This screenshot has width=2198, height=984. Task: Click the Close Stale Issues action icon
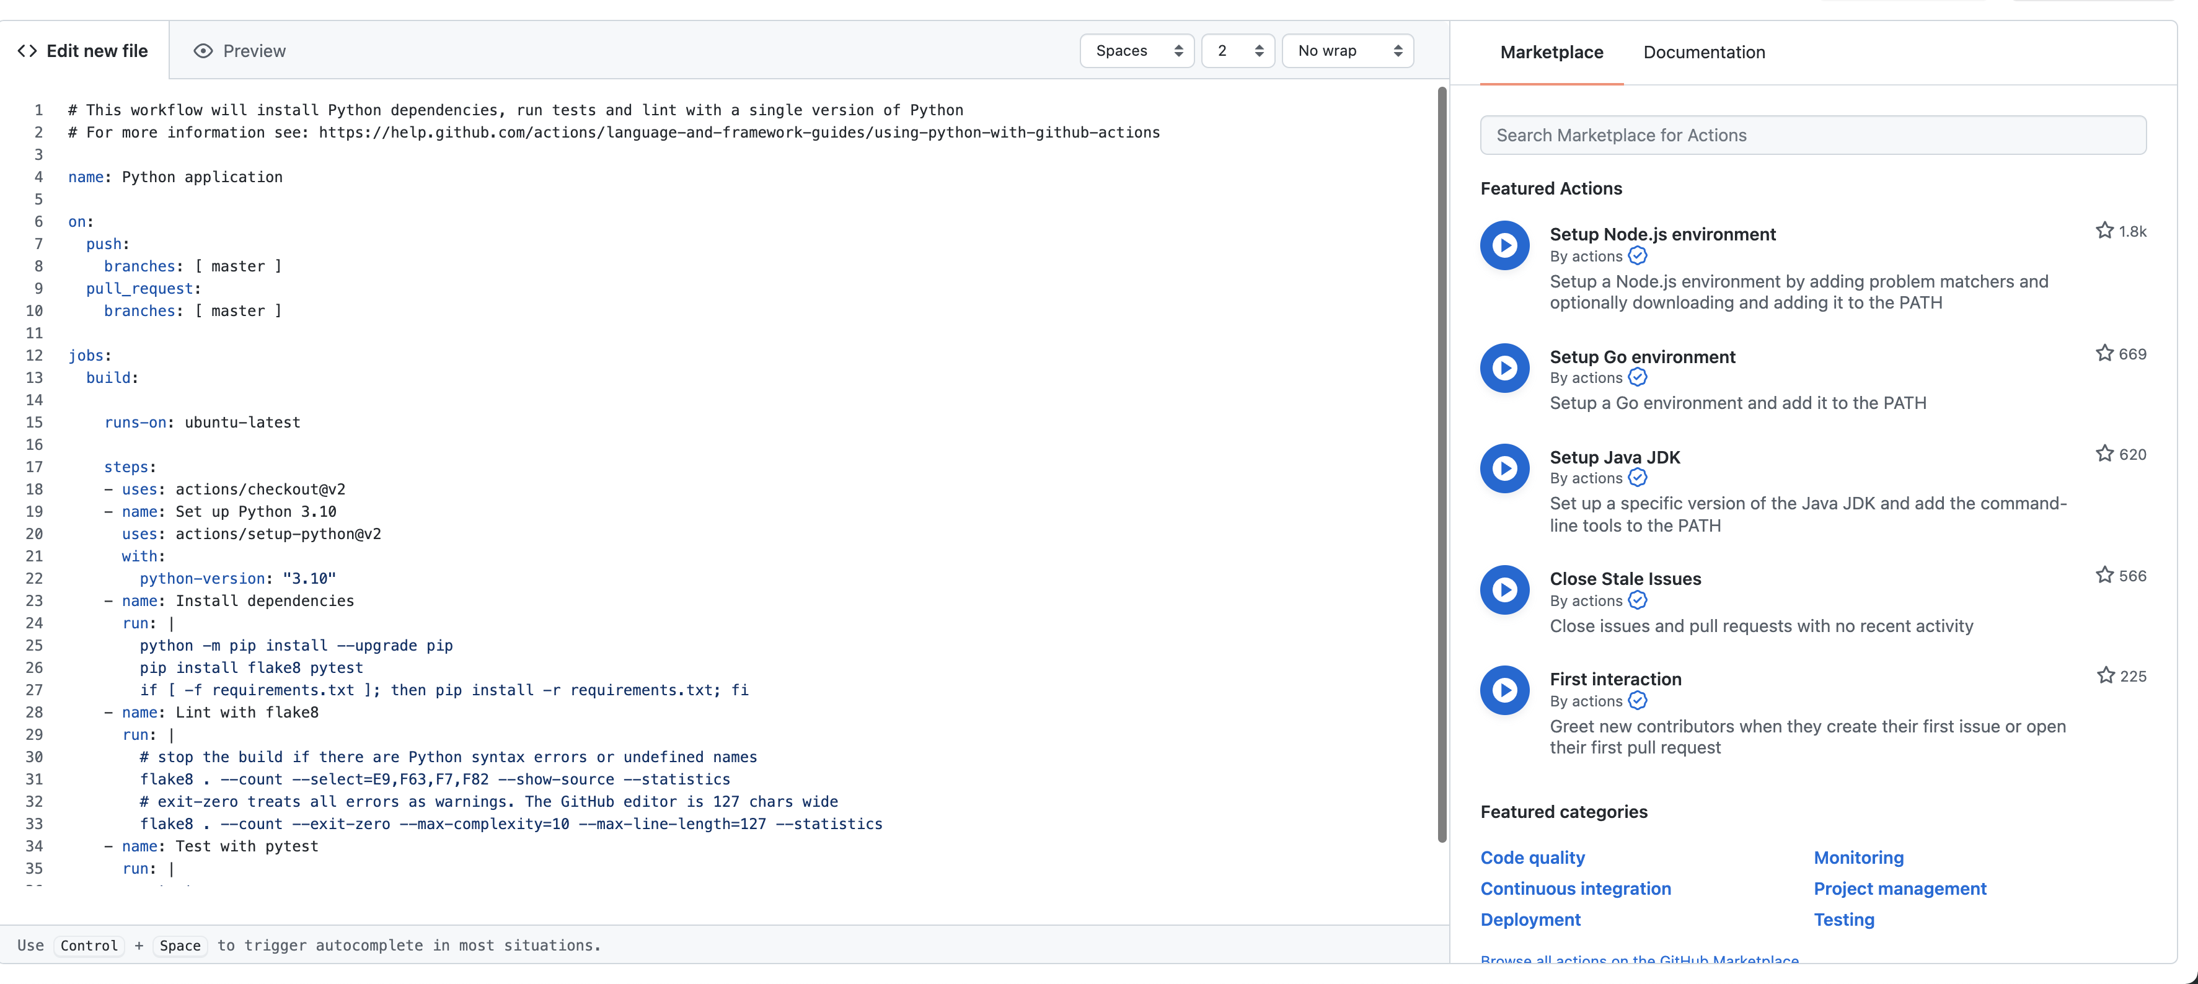[x=1504, y=590]
